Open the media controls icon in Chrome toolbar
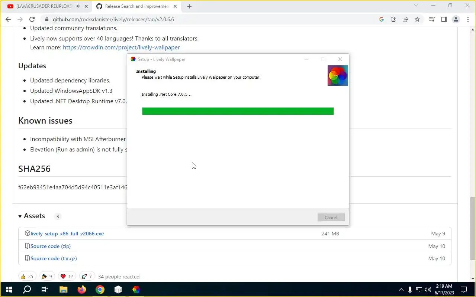Image resolution: width=476 pixels, height=297 pixels. pos(432,19)
